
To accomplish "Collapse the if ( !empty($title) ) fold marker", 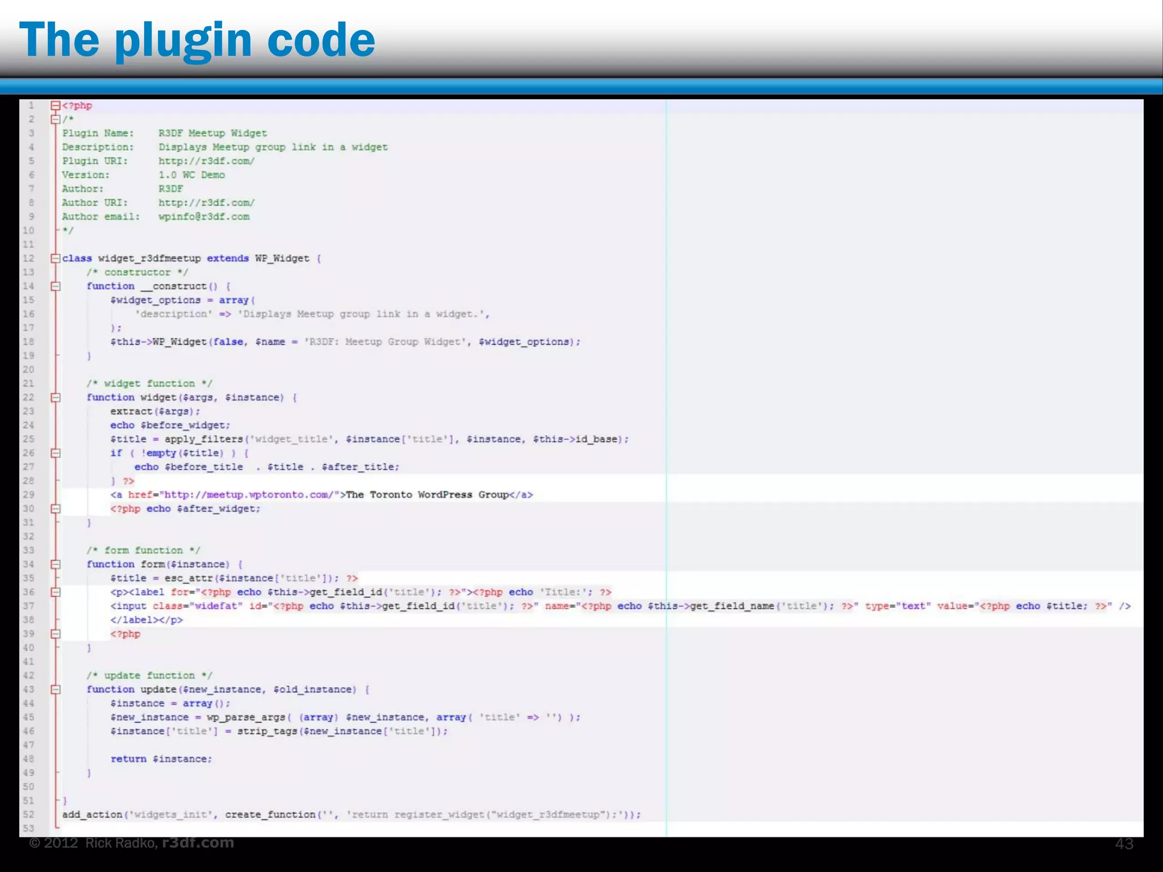I will 56,453.
